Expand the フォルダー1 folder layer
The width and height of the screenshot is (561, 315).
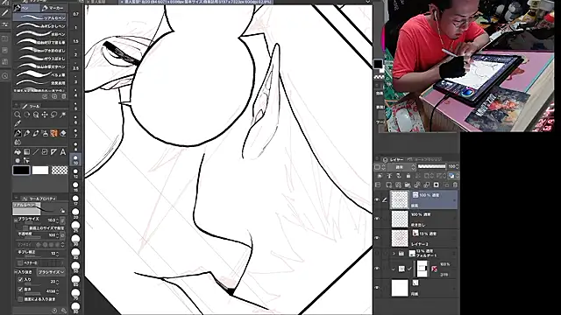tap(394, 253)
